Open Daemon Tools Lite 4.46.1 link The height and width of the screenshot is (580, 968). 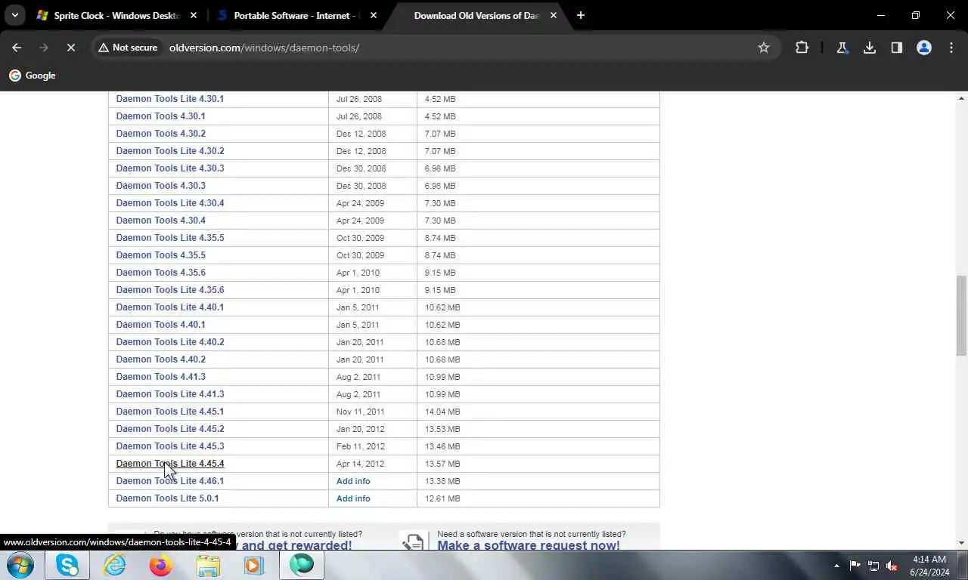point(170,481)
